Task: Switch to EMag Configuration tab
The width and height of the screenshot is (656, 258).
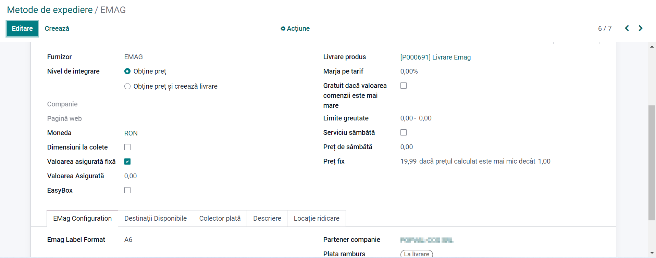Action: pos(82,218)
